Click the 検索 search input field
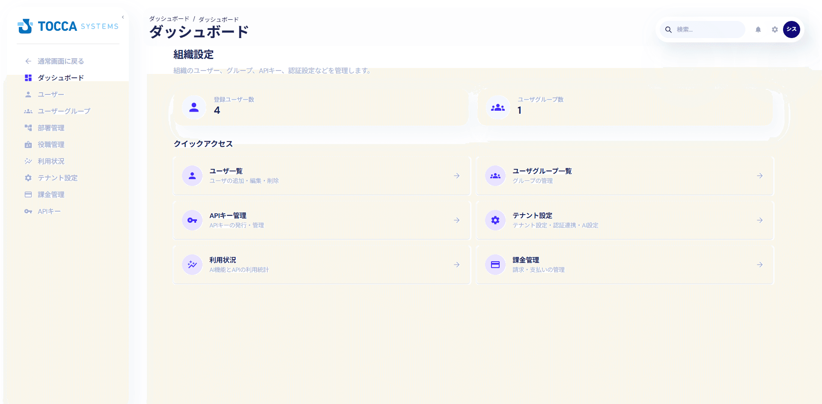The image size is (822, 404). coord(706,29)
